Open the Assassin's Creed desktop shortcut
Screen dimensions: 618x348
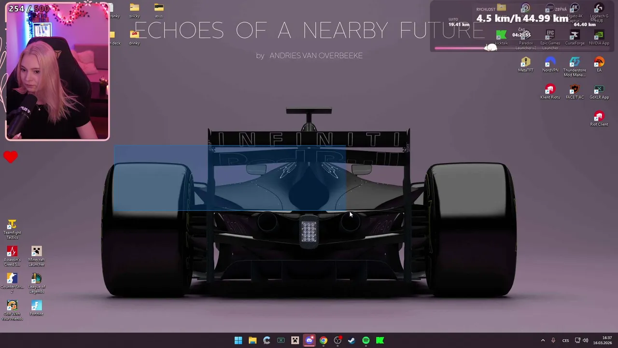[12, 257]
